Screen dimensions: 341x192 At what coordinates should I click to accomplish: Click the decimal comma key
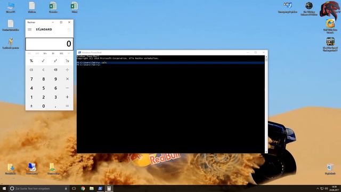pos(55,106)
